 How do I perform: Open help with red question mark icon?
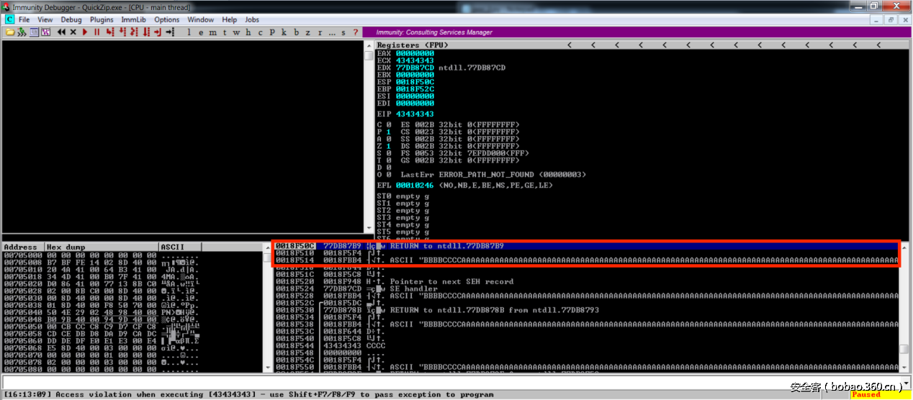[355, 32]
